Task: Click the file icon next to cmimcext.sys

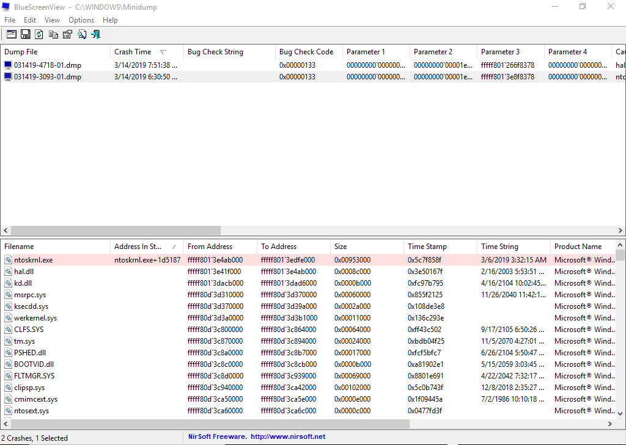Action: point(8,399)
